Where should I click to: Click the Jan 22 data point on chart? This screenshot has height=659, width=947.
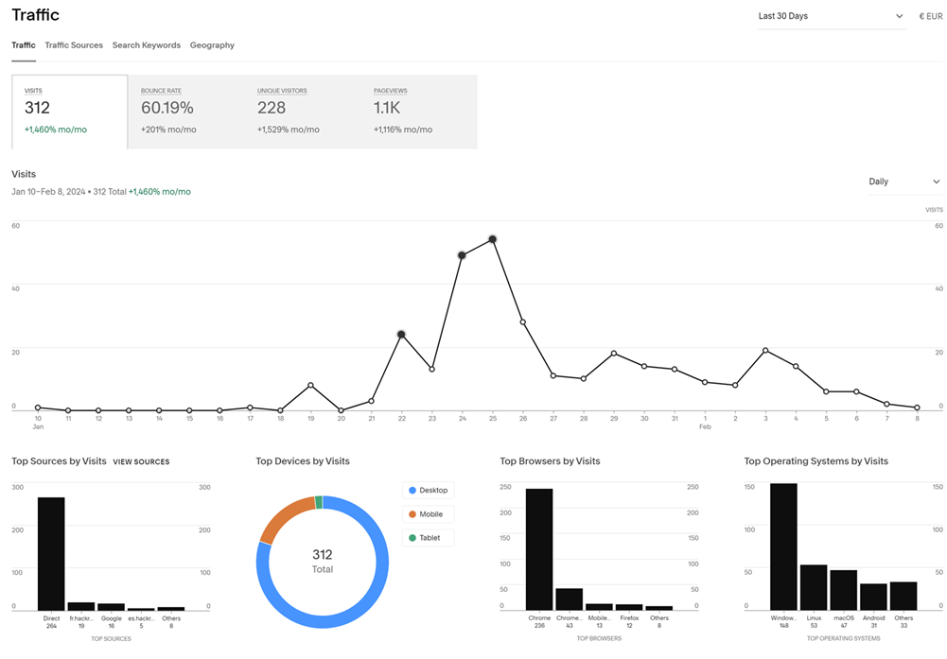[x=401, y=335]
